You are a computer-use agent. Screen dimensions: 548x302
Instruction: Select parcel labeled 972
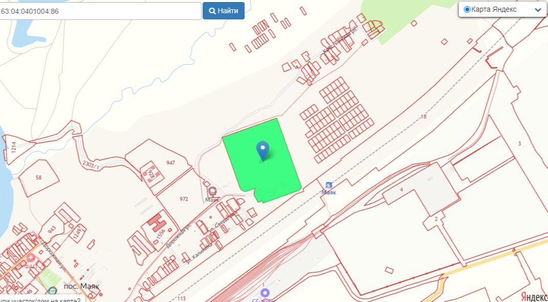coord(184,199)
